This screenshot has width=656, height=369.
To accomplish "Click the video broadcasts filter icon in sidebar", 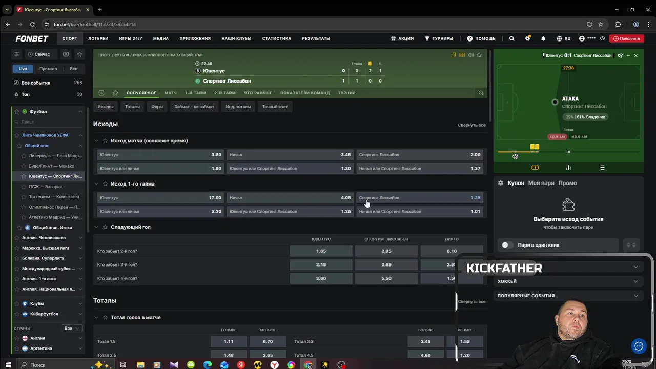I will pyautogui.click(x=66, y=54).
